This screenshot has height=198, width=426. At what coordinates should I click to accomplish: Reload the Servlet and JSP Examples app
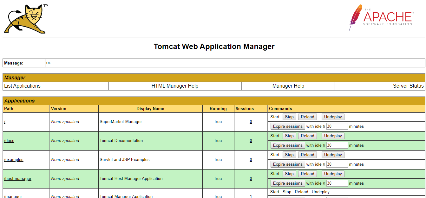(x=307, y=155)
